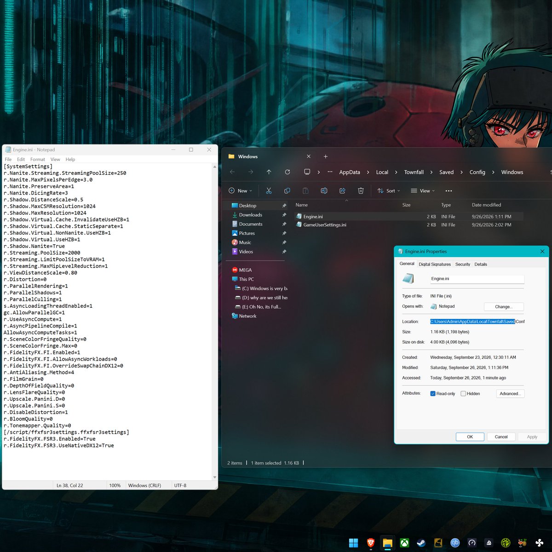552x552 pixels.
Task: Go forward with Explorer forward arrow
Action: (251, 172)
